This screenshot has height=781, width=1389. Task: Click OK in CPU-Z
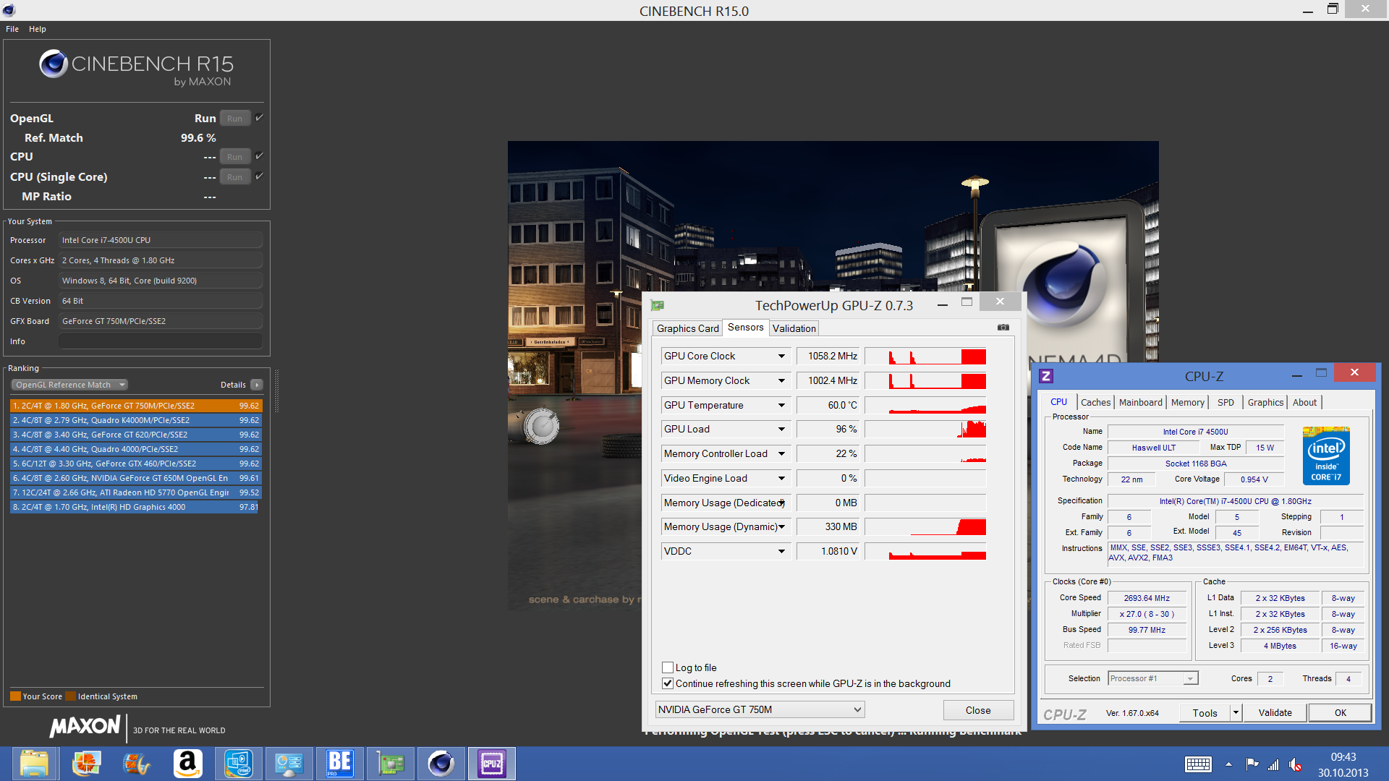(x=1340, y=712)
